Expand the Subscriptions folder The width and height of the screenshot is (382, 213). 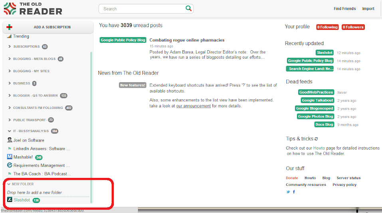(x=10, y=47)
